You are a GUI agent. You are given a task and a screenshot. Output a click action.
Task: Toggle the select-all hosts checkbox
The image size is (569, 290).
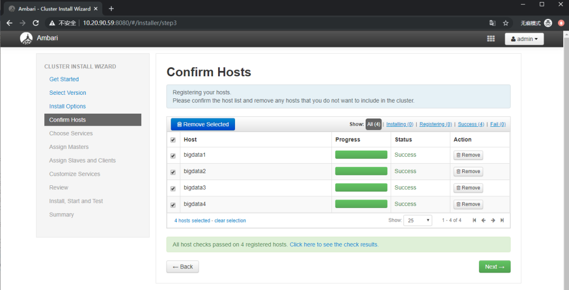[x=173, y=140]
